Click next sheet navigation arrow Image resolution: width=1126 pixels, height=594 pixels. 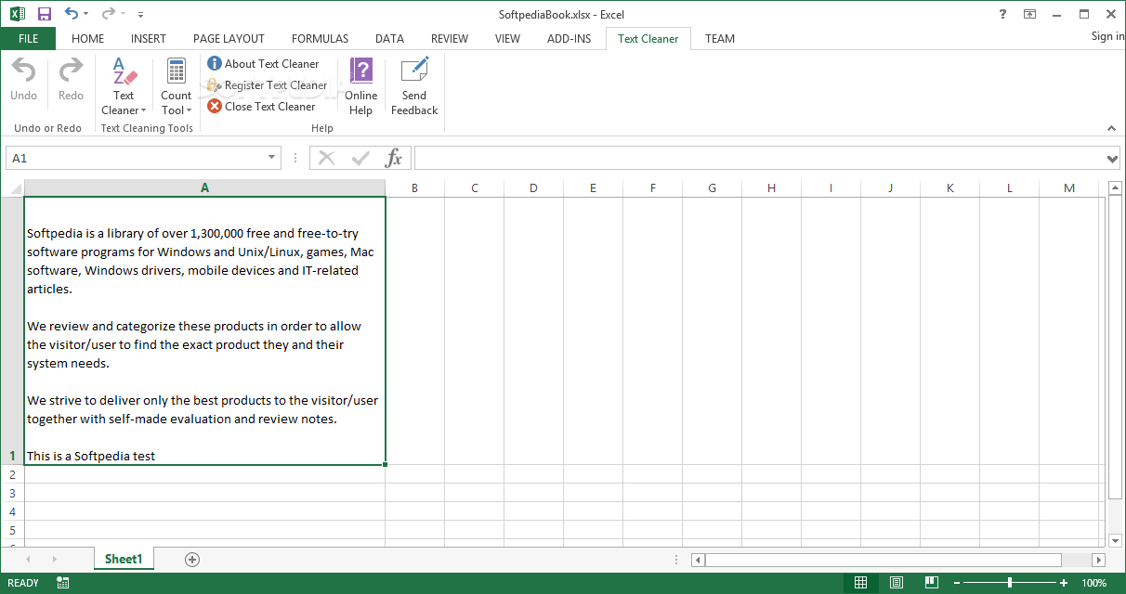pyautogui.click(x=54, y=559)
